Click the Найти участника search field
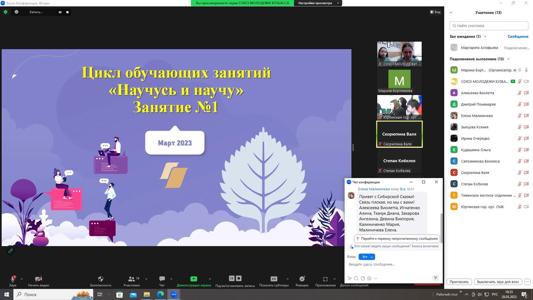The width and height of the screenshot is (533, 300). click(x=489, y=26)
